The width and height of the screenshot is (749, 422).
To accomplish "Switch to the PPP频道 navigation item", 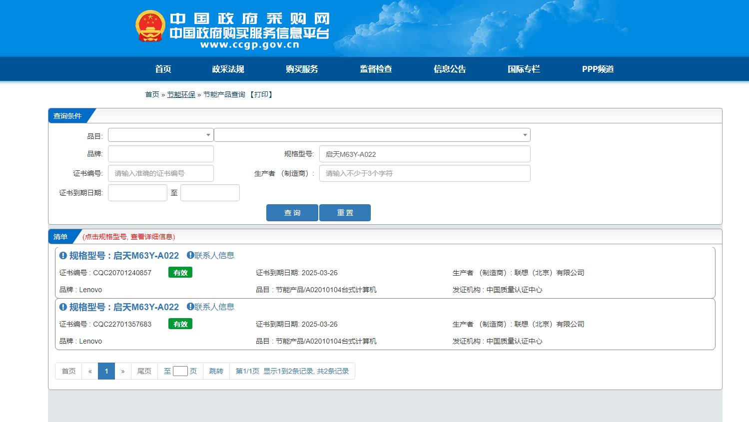I will click(x=598, y=69).
